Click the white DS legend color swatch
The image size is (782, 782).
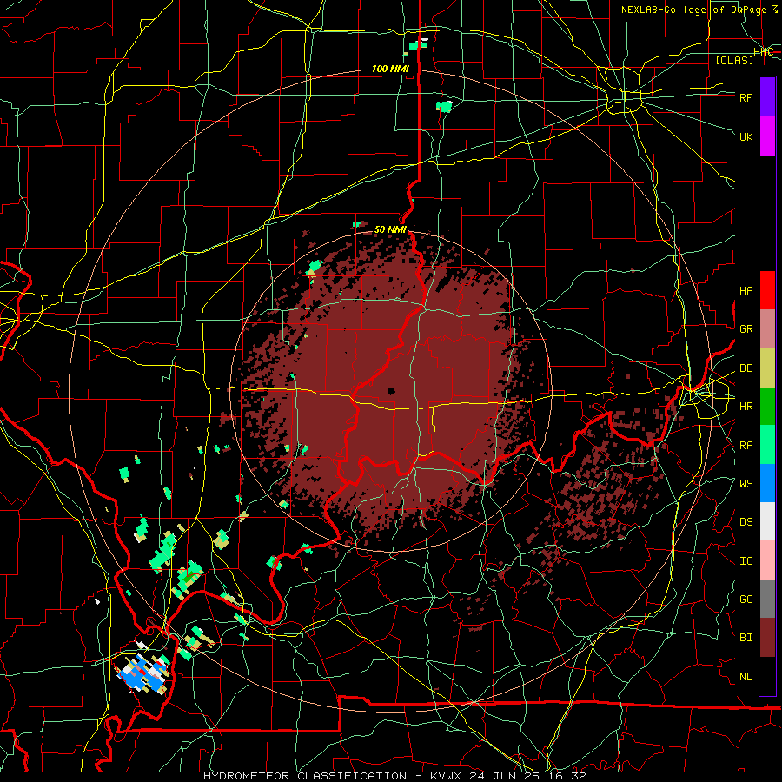[x=767, y=521]
